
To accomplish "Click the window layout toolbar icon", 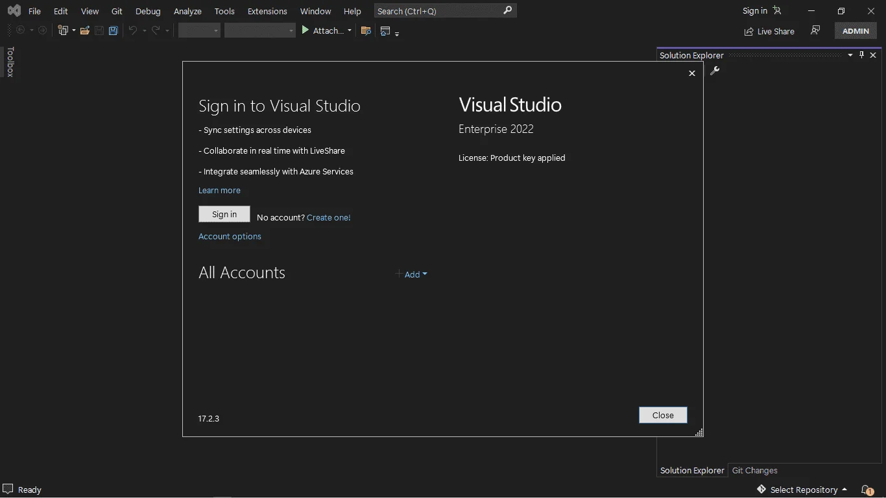I will (385, 30).
